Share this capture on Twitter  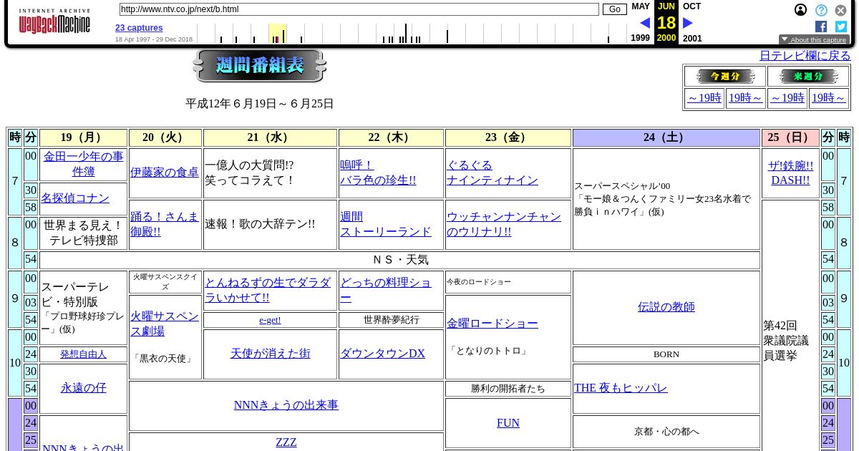(x=841, y=26)
